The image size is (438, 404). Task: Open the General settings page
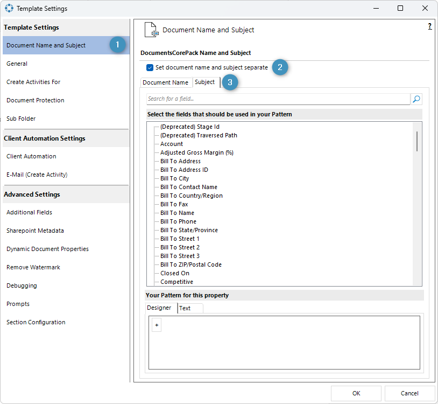[x=66, y=64]
